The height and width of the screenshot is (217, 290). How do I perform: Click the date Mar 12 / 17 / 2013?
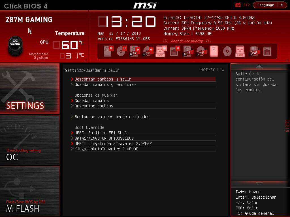coord(119,33)
